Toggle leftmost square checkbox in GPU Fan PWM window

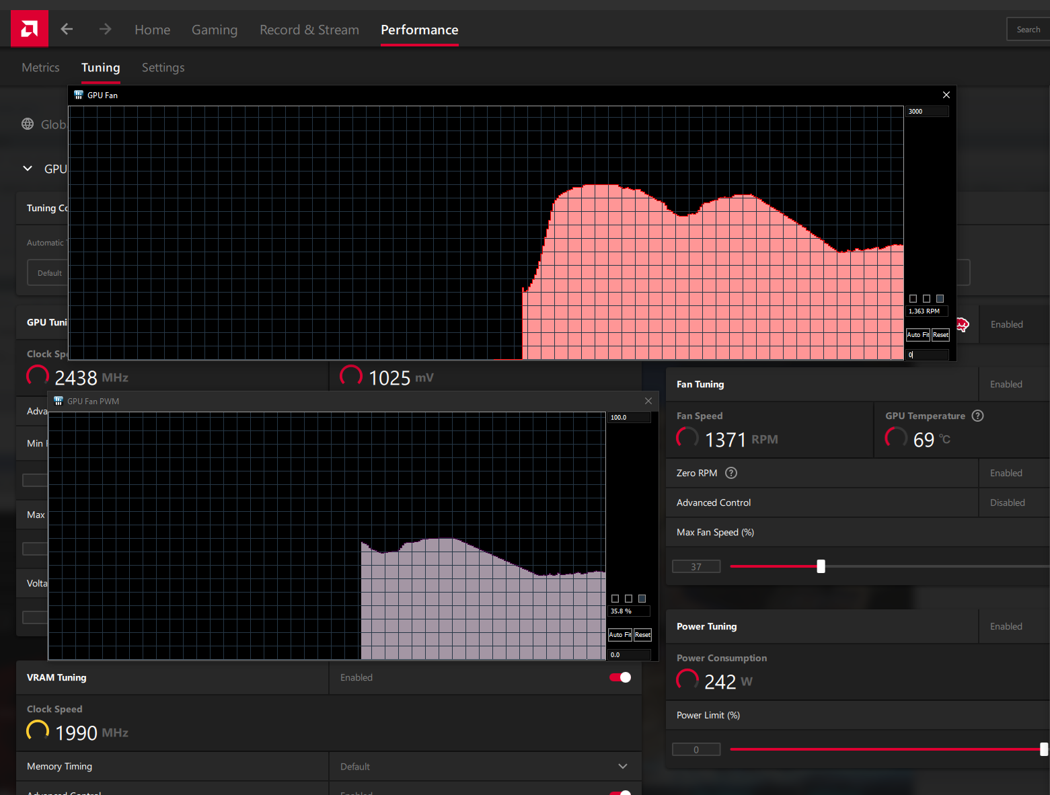point(615,599)
